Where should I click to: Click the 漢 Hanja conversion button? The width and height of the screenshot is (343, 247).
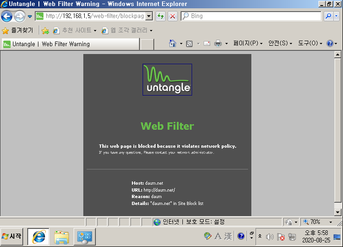click(x=228, y=236)
